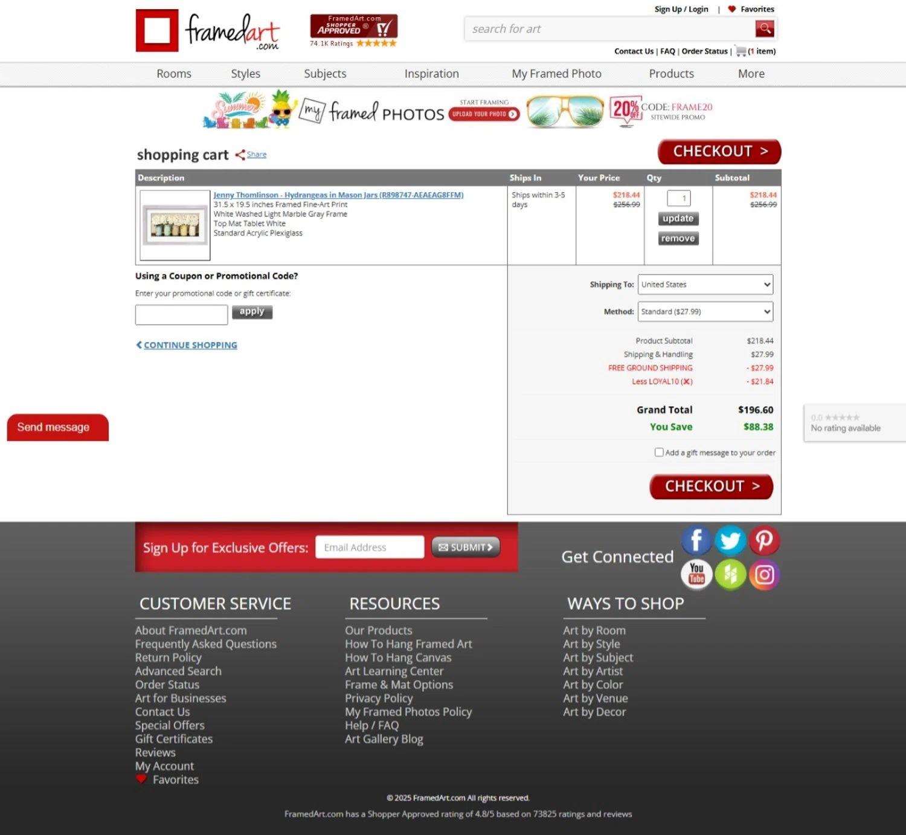
Task: Open the shipping Method dropdown
Action: click(705, 312)
